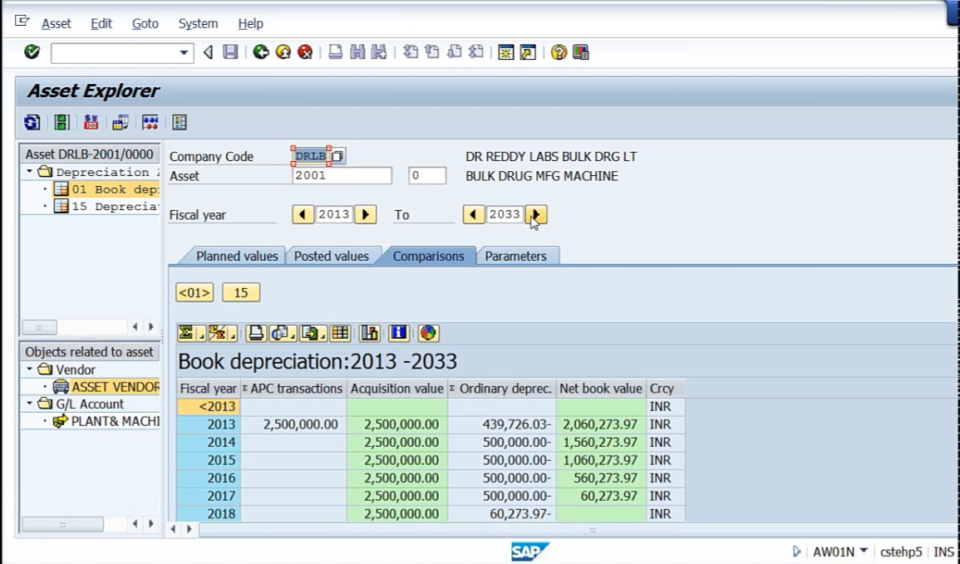Switch to the Parameters tab
The height and width of the screenshot is (564, 960).
[x=515, y=257]
